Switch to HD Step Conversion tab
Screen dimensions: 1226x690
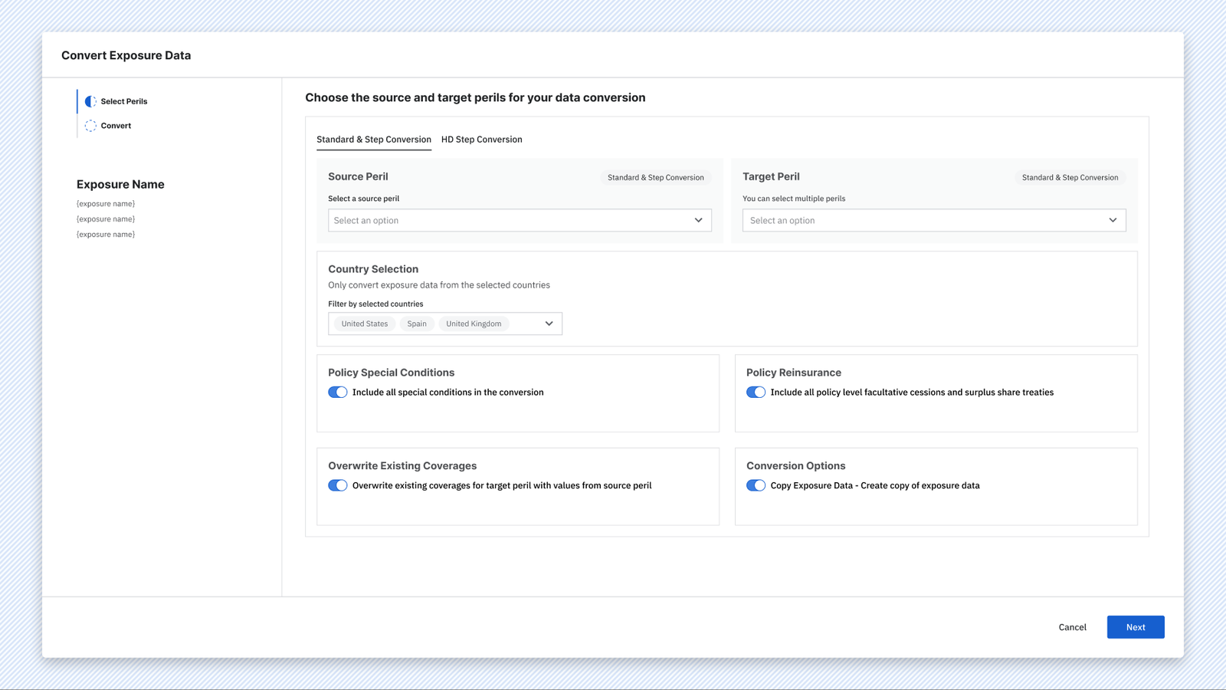tap(482, 140)
